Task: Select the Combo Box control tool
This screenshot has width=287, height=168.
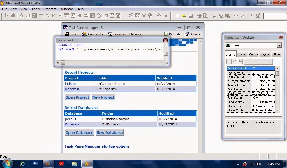Action: pos(67,16)
